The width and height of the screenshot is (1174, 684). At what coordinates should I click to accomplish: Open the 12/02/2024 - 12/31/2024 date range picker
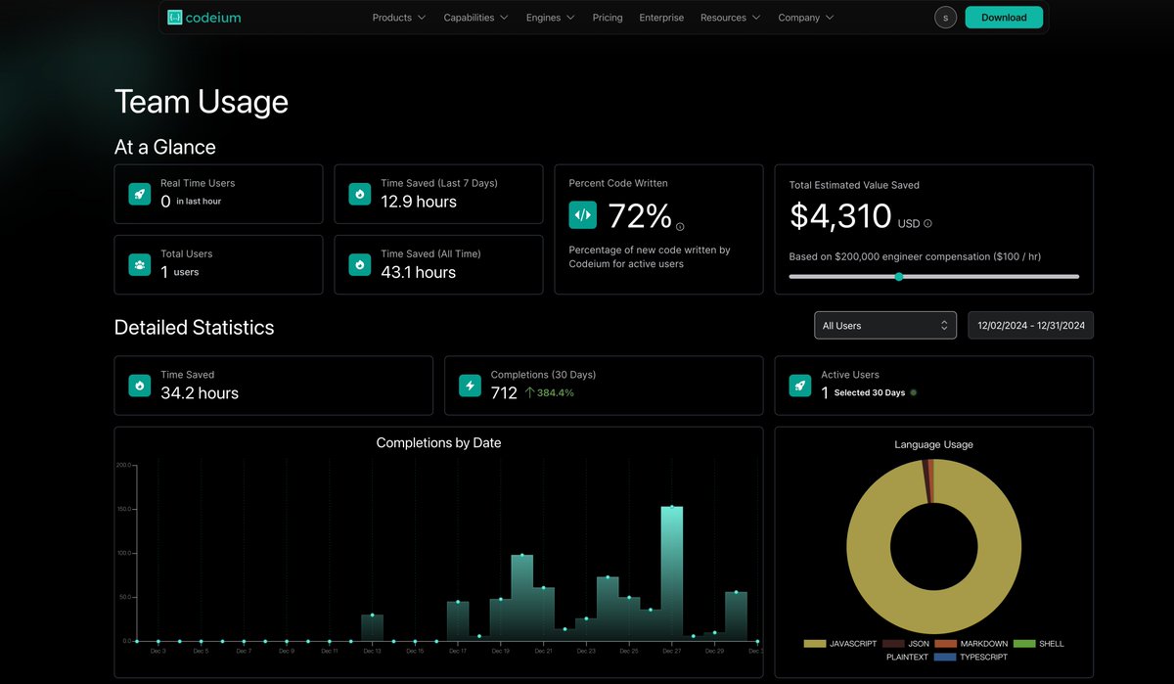coord(1031,326)
